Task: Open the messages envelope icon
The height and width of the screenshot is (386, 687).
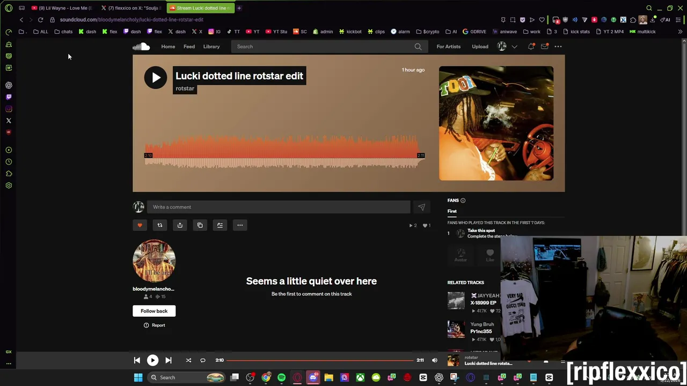Action: coord(544,47)
